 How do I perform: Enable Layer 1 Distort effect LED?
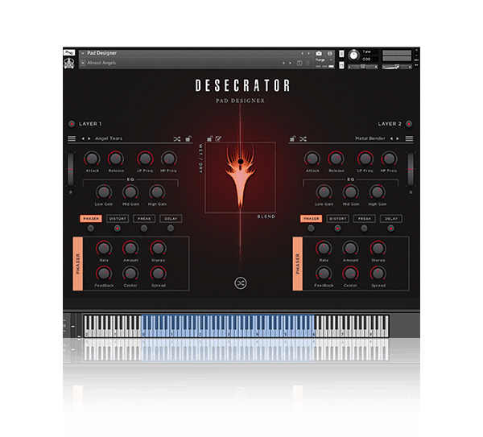[117, 228]
